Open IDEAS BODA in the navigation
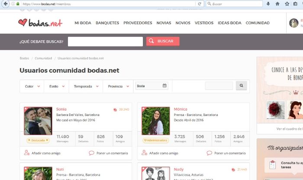Screen dimensions: 303x180 click(x=229, y=23)
